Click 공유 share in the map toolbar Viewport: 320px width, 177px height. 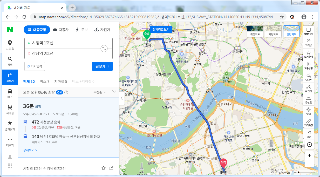coord(309,134)
